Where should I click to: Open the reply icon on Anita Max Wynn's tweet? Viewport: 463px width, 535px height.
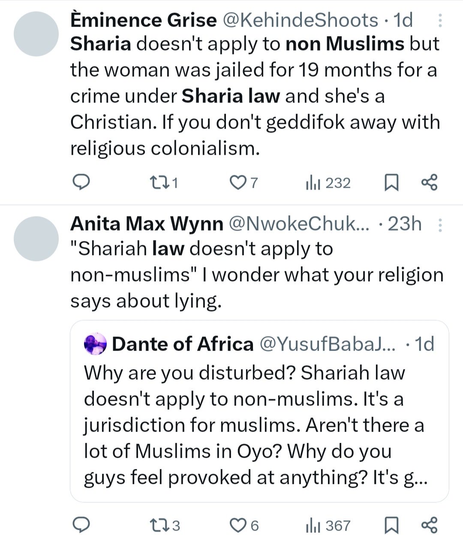pyautogui.click(x=81, y=524)
